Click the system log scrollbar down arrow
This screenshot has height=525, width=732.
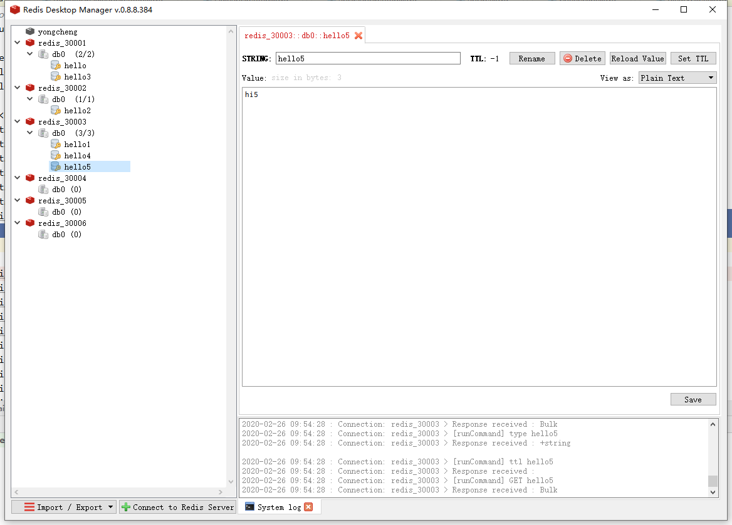713,492
